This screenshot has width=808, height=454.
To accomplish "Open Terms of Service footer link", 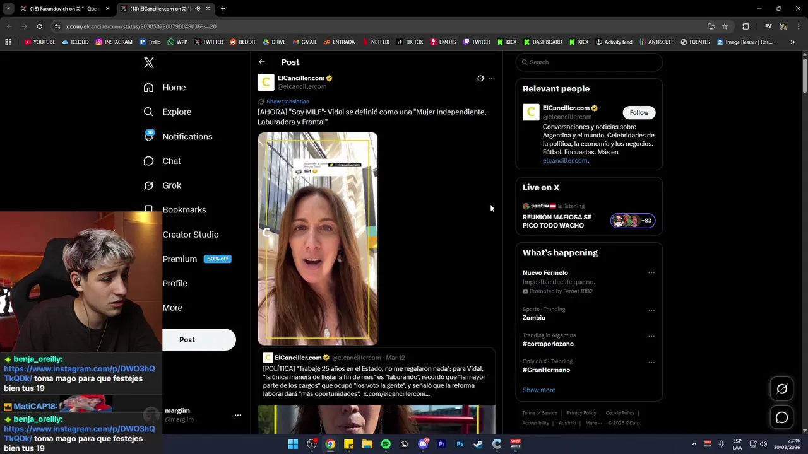I will click(x=540, y=413).
